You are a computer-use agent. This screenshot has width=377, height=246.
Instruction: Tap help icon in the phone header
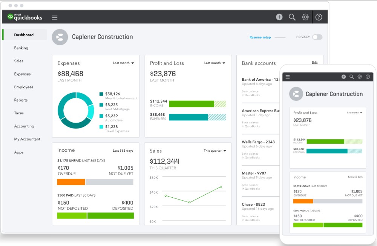[368, 77]
